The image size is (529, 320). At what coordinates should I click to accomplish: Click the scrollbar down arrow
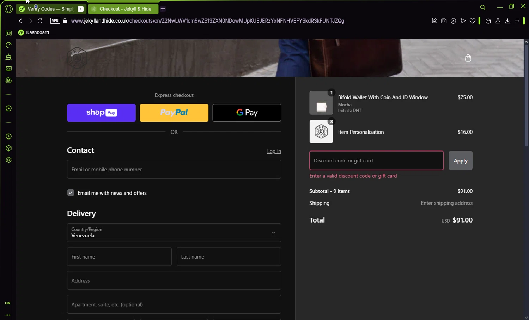(x=526, y=317)
